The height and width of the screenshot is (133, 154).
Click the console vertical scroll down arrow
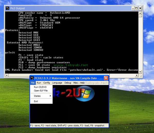click(x=140, y=72)
